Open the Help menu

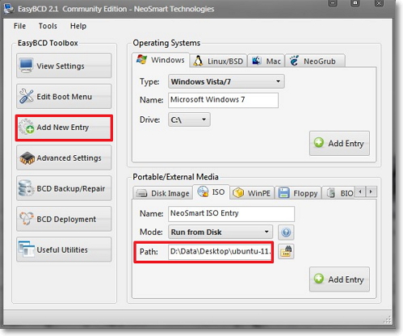[78, 26]
